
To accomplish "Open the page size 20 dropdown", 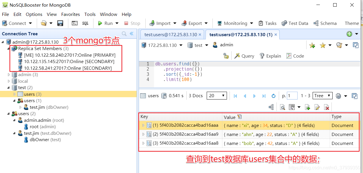I will pyautogui.click(x=217, y=96).
